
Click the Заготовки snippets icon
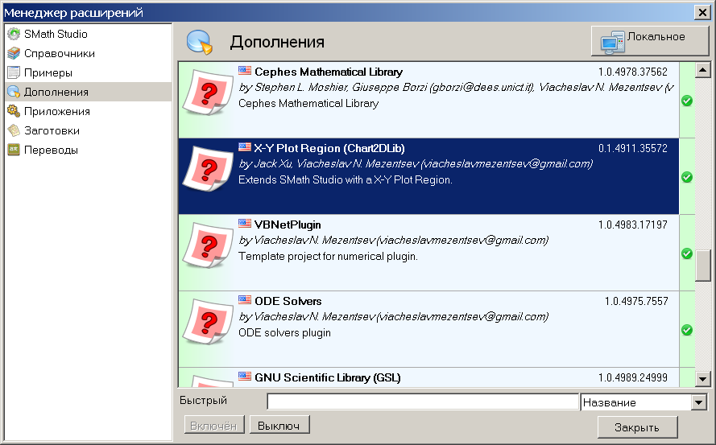tap(13, 130)
